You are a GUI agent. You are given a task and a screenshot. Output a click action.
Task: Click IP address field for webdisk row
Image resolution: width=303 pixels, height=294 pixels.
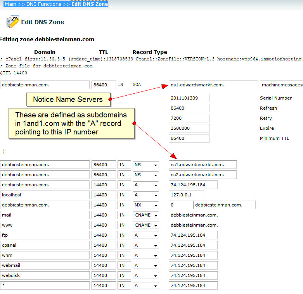click(x=193, y=275)
